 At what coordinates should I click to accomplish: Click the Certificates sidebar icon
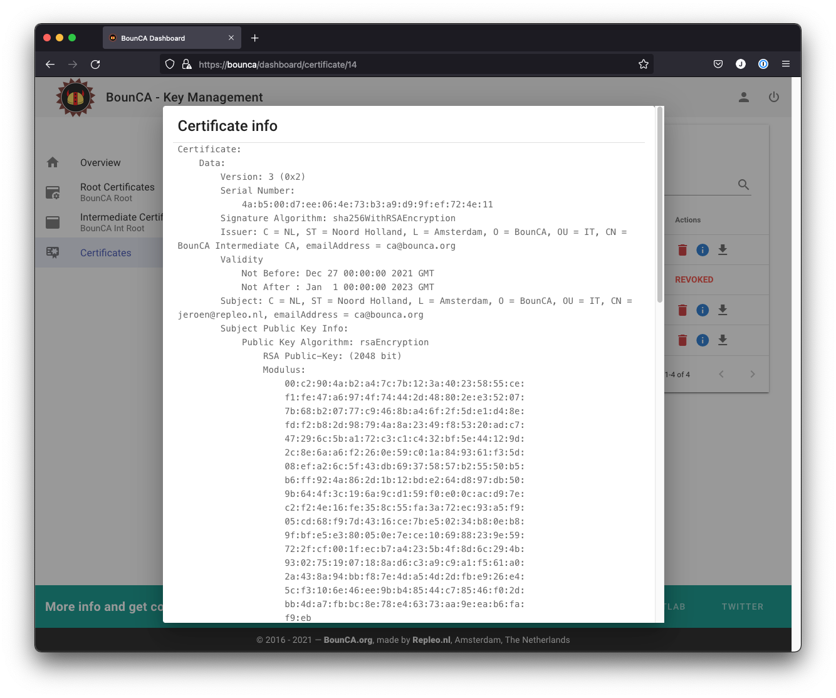pos(53,253)
